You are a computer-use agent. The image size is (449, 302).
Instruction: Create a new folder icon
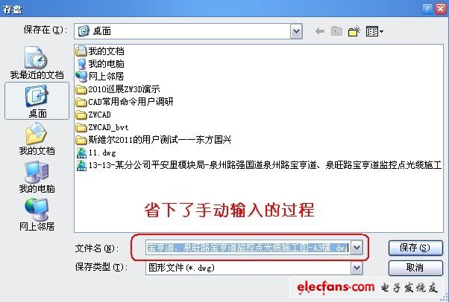(354, 31)
